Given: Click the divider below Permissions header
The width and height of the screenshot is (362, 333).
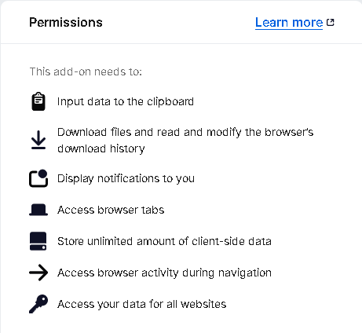Looking at the screenshot, I should 181,43.
